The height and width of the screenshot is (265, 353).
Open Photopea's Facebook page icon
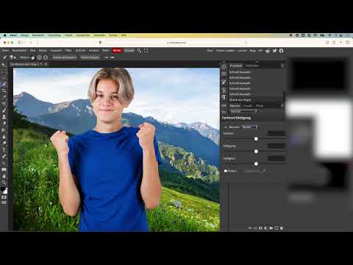[281, 51]
